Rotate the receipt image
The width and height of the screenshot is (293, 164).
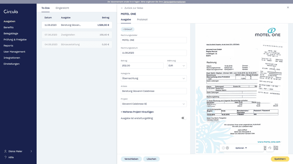tap(269, 148)
